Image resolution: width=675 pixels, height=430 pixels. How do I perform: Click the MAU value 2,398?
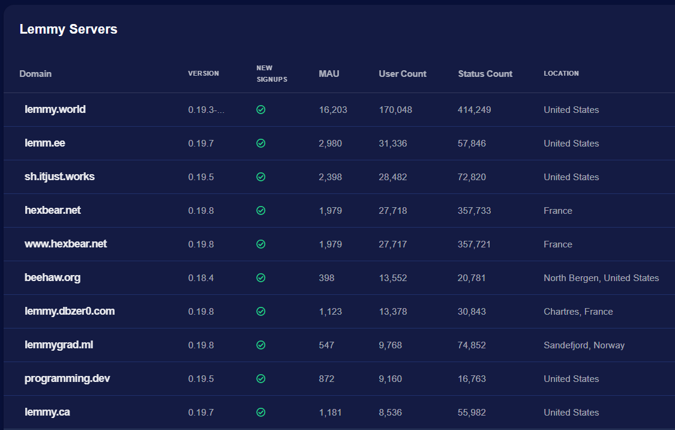(330, 177)
